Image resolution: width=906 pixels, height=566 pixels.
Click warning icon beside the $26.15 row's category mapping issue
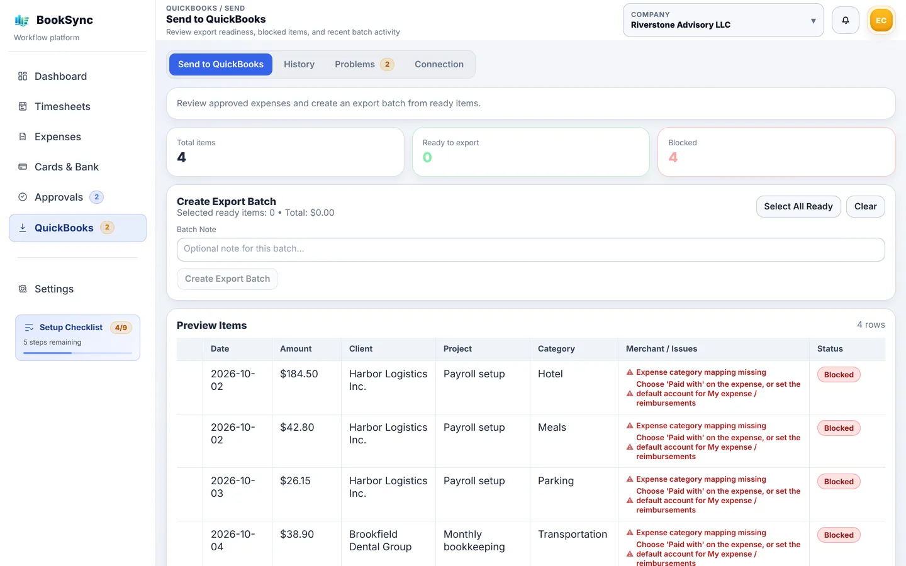(x=630, y=479)
